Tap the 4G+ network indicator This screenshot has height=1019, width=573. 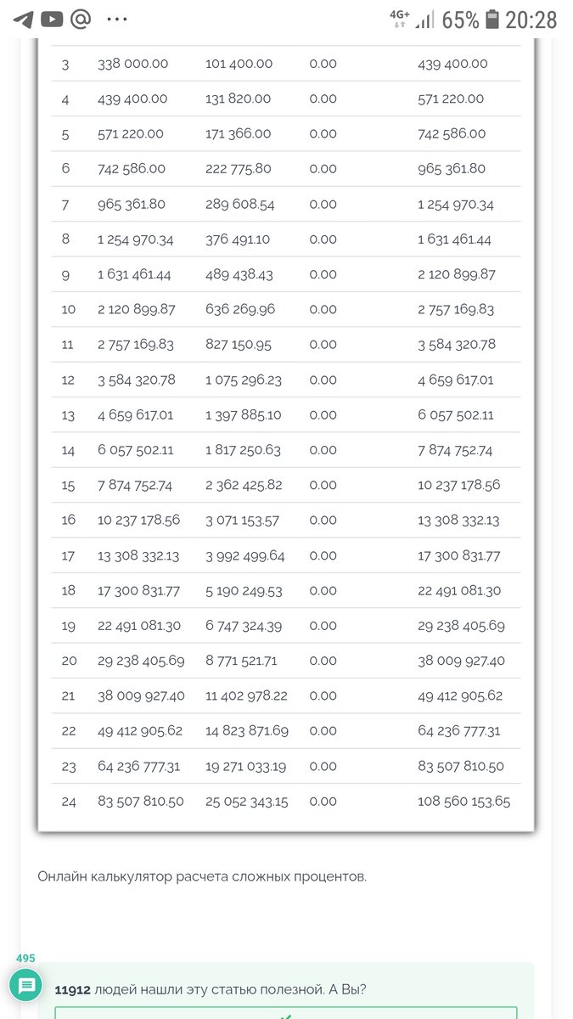click(399, 20)
